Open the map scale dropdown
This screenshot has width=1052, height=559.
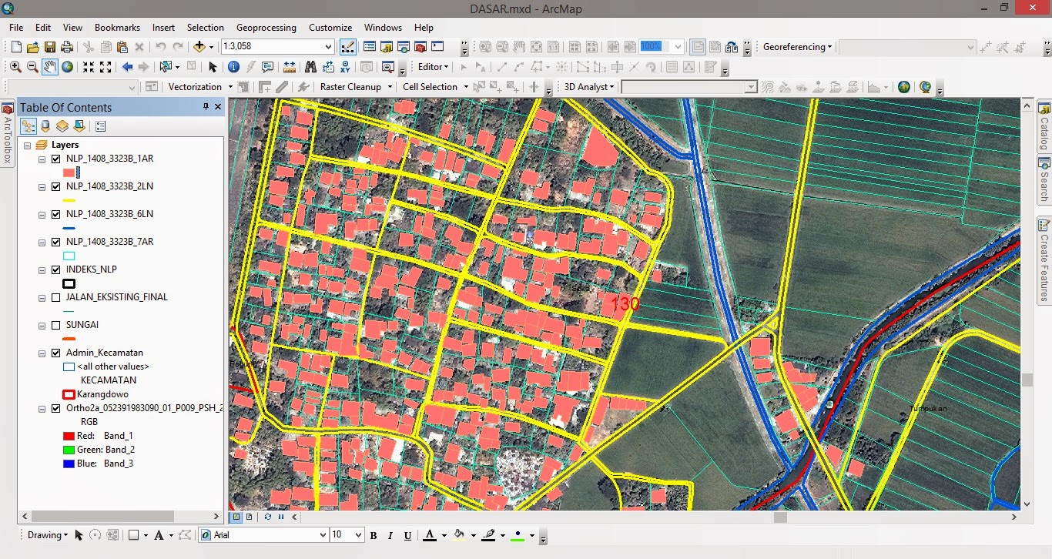click(x=329, y=47)
